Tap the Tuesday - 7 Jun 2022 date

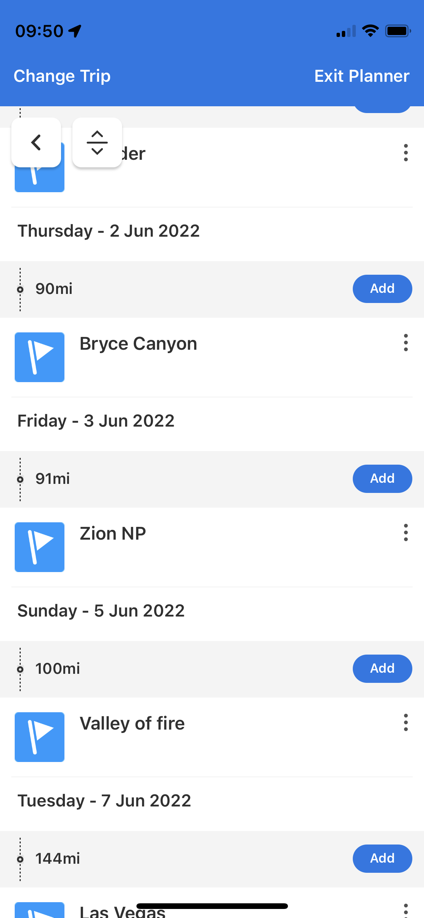coord(104,801)
